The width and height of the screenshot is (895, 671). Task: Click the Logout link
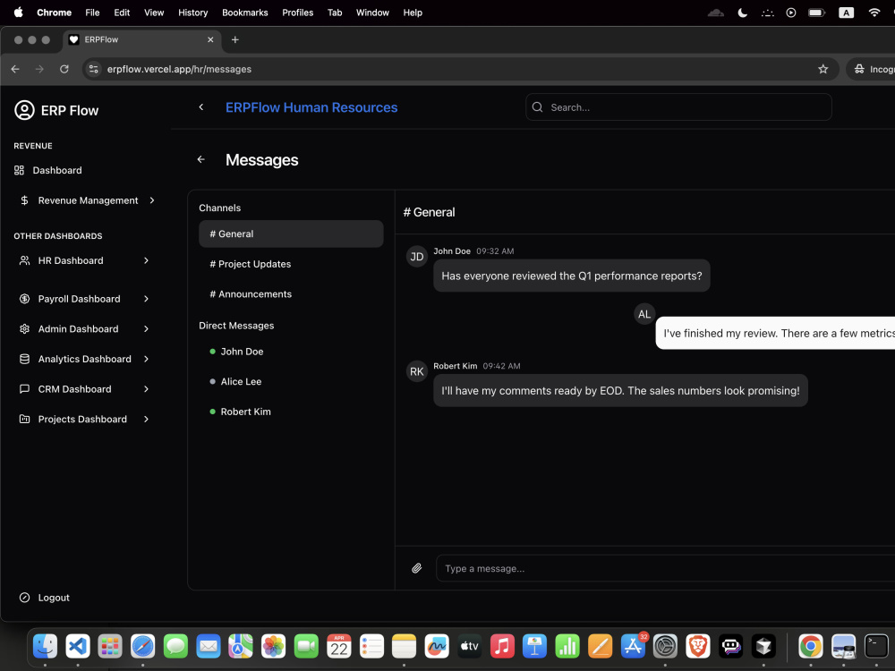(54, 598)
